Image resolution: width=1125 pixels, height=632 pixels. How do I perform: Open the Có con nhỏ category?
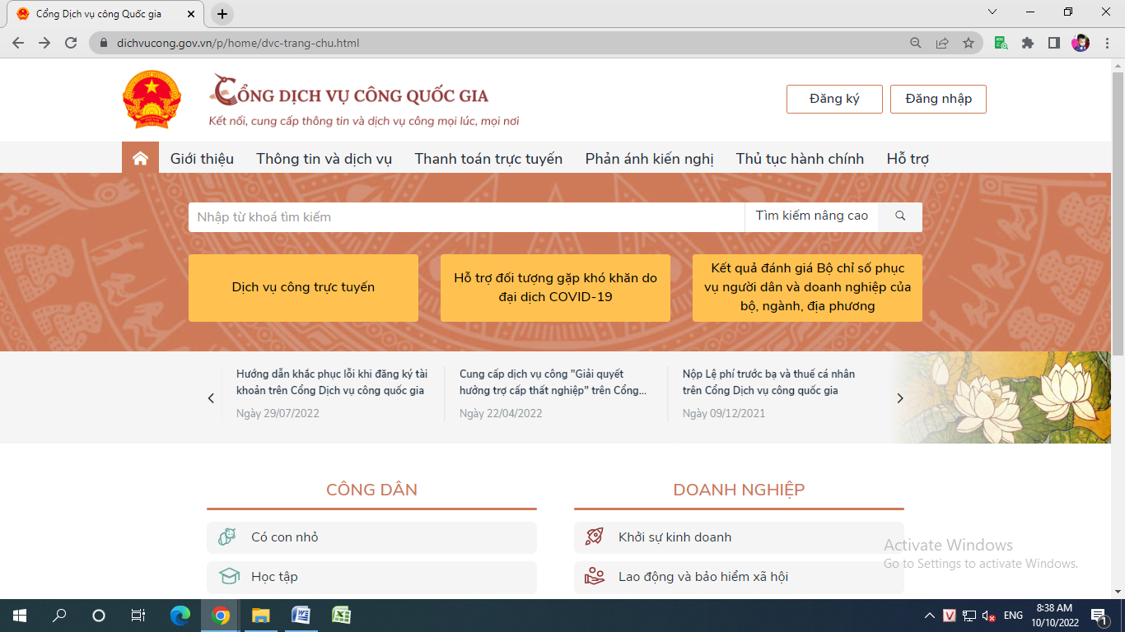(x=371, y=537)
